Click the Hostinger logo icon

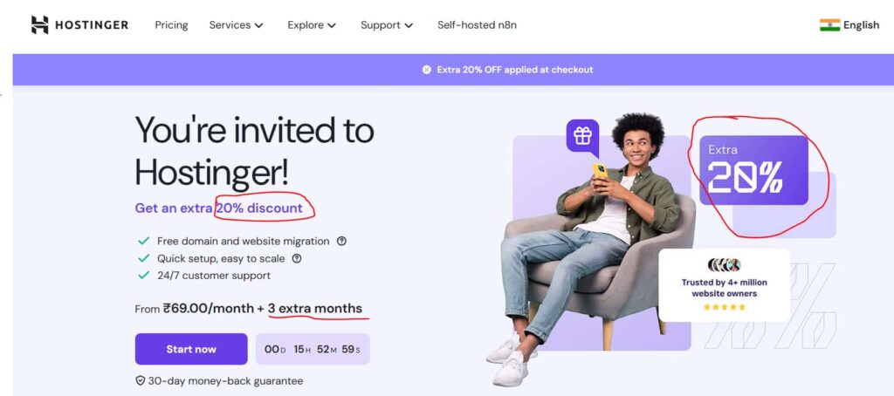pyautogui.click(x=39, y=25)
